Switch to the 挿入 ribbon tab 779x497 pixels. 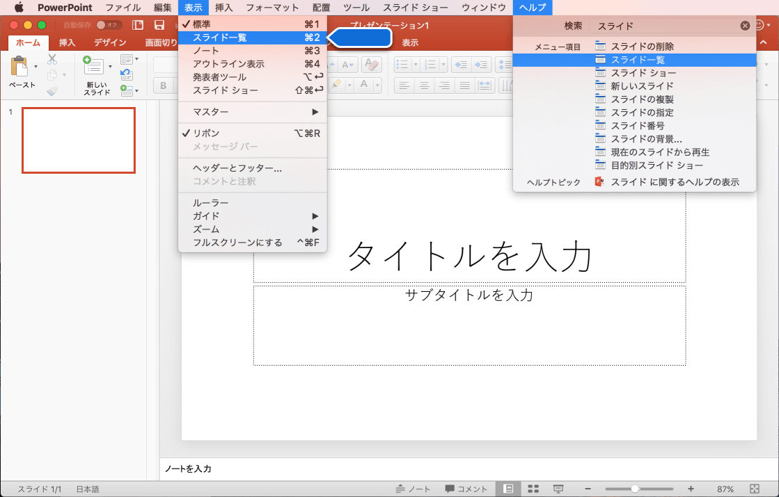[67, 42]
